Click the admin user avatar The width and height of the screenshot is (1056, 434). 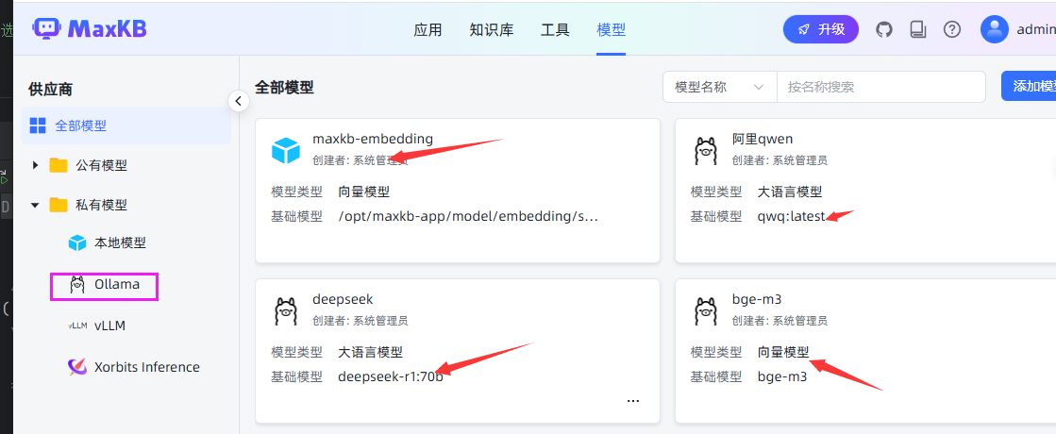coord(994,29)
